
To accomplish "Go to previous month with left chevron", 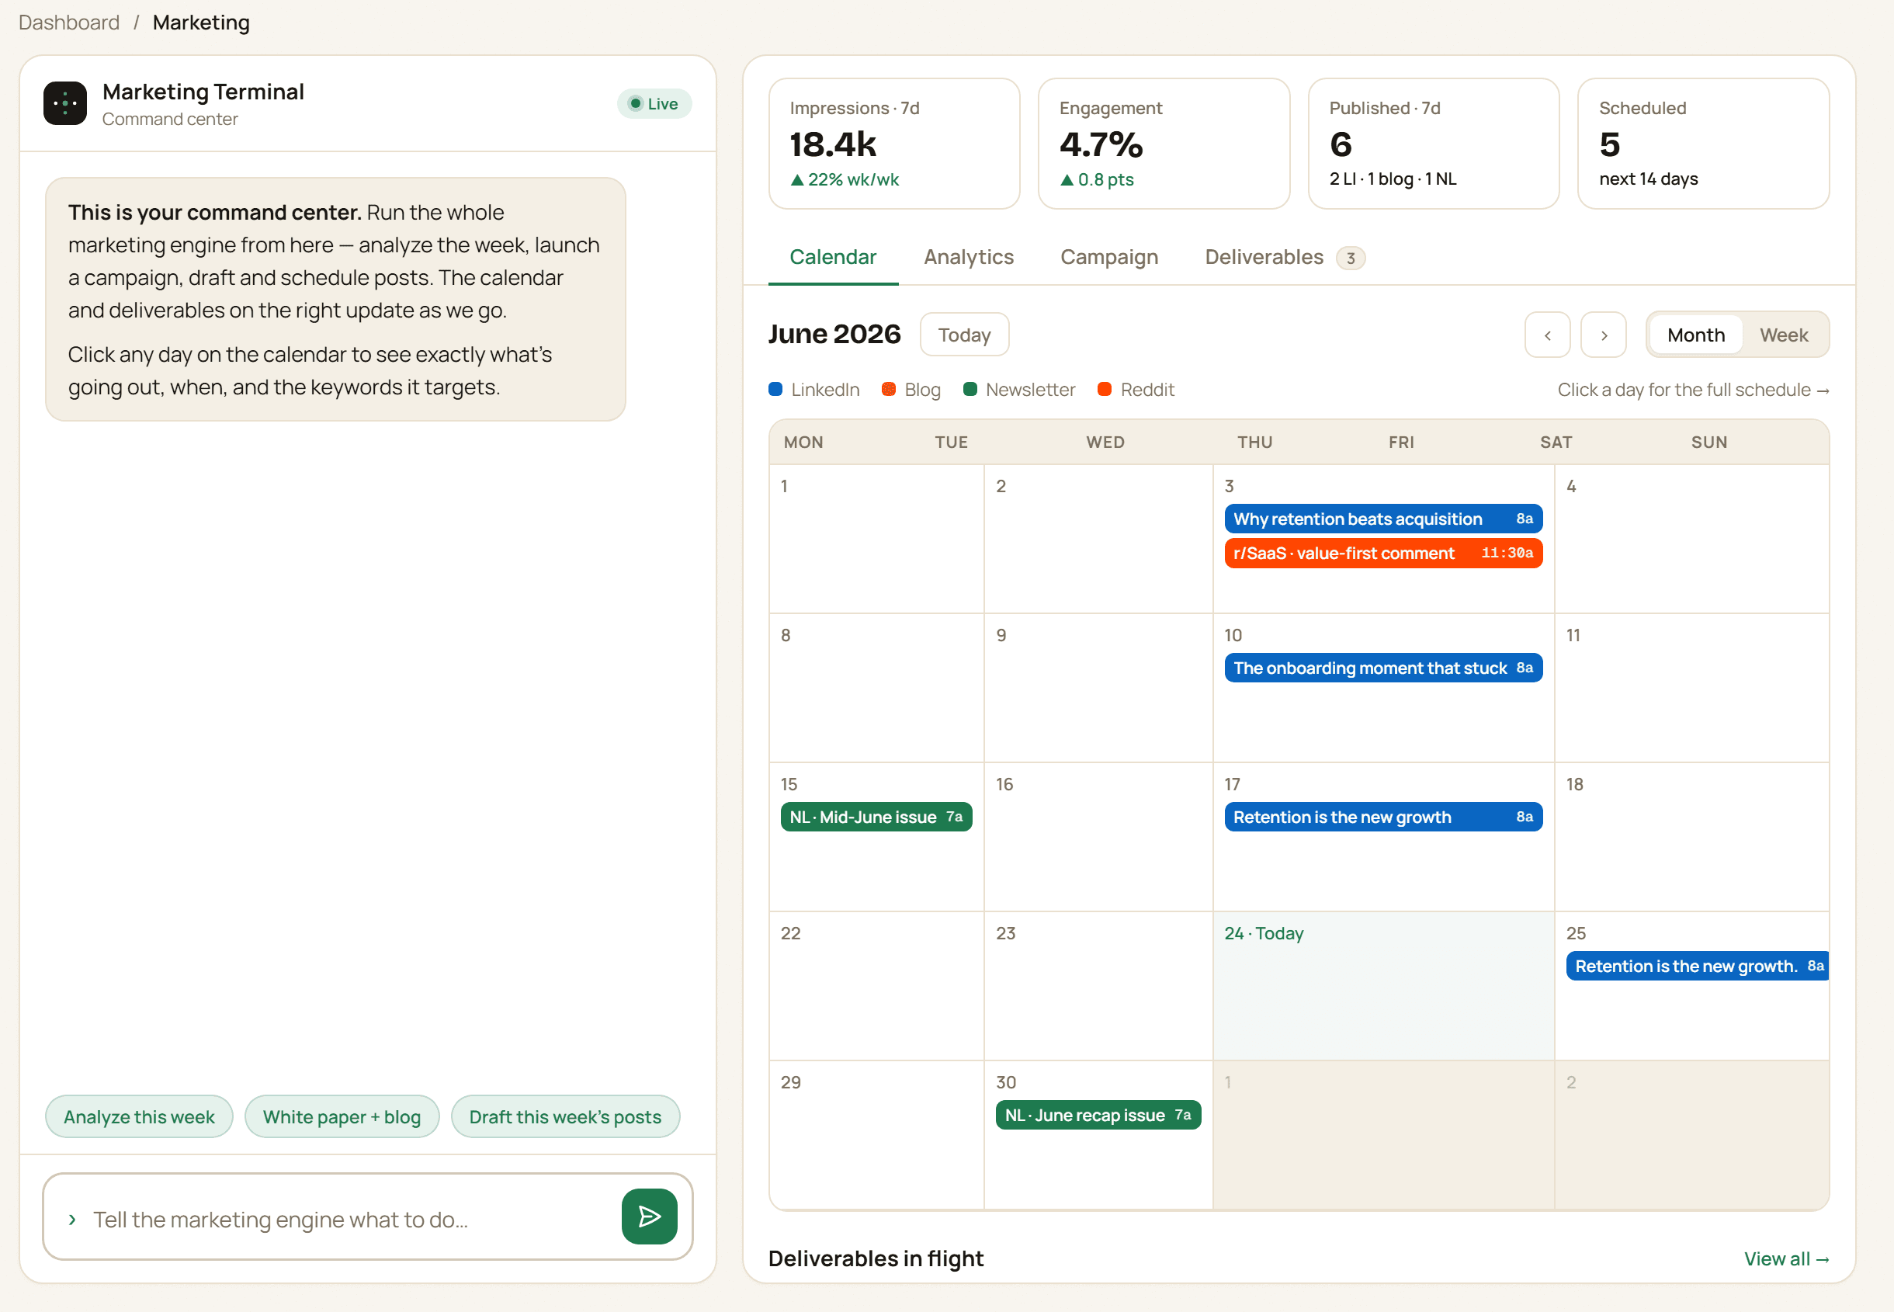I will 1547,335.
